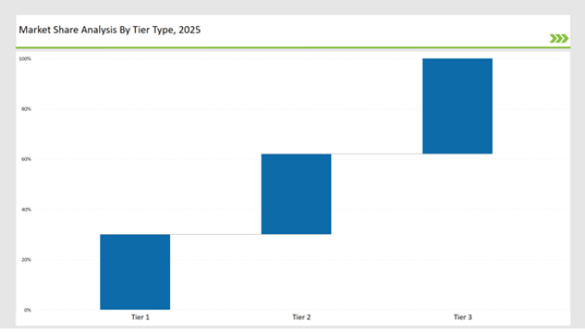Click the '60%' y-axis label
This screenshot has height=333, width=585.
[26, 159]
